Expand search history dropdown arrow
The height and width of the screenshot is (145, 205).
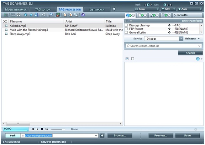tap(199, 46)
